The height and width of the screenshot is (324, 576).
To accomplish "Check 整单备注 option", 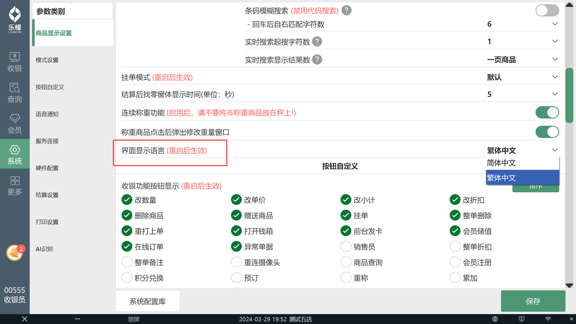I will tap(127, 262).
